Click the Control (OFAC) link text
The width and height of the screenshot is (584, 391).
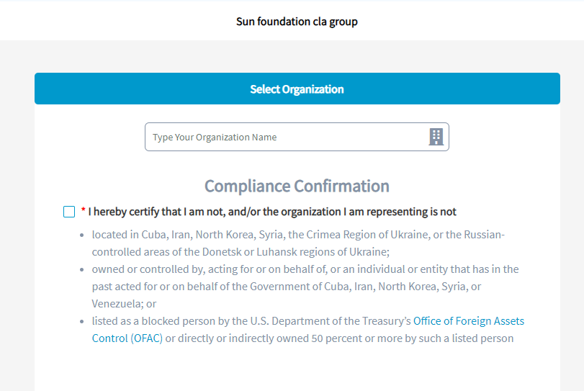click(x=127, y=338)
